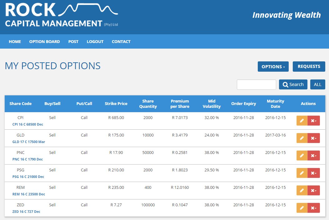Image resolution: width=329 pixels, height=220 pixels.
Task: Edit the ZED option with pencil icon
Action: click(302, 208)
